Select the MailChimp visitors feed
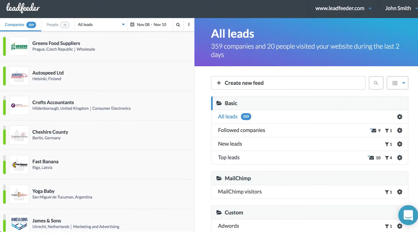 tap(240, 192)
